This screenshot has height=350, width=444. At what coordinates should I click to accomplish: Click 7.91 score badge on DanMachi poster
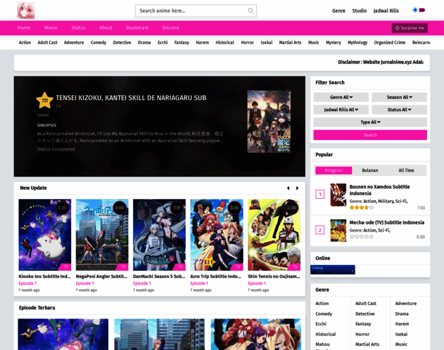176,208
